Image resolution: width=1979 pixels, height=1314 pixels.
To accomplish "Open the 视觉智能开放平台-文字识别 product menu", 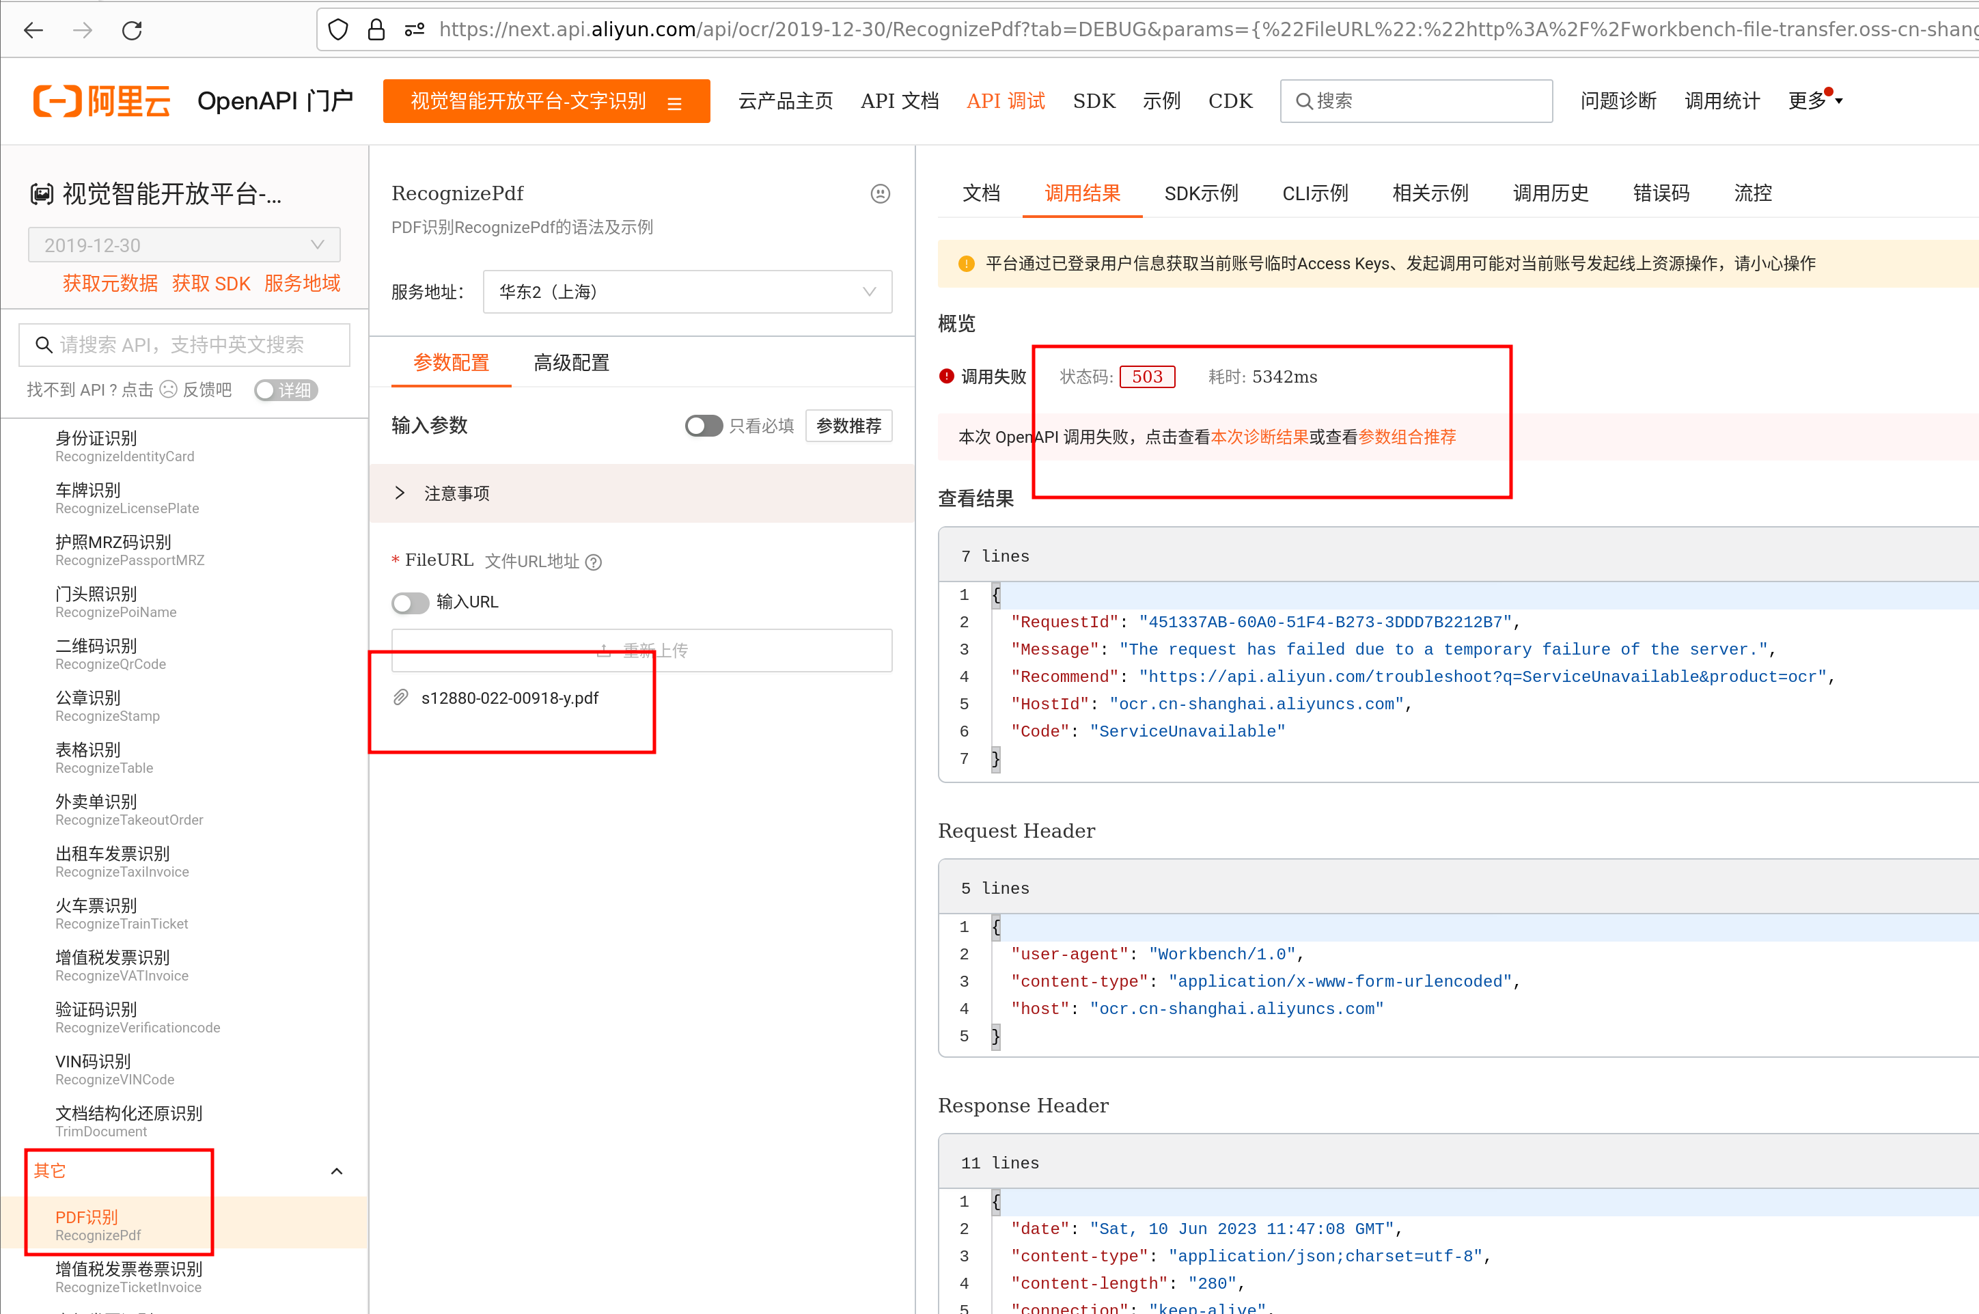I will [546, 101].
